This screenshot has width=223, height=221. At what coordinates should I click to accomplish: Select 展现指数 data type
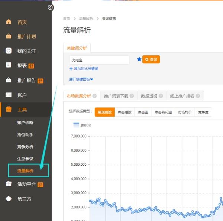tap(105, 112)
